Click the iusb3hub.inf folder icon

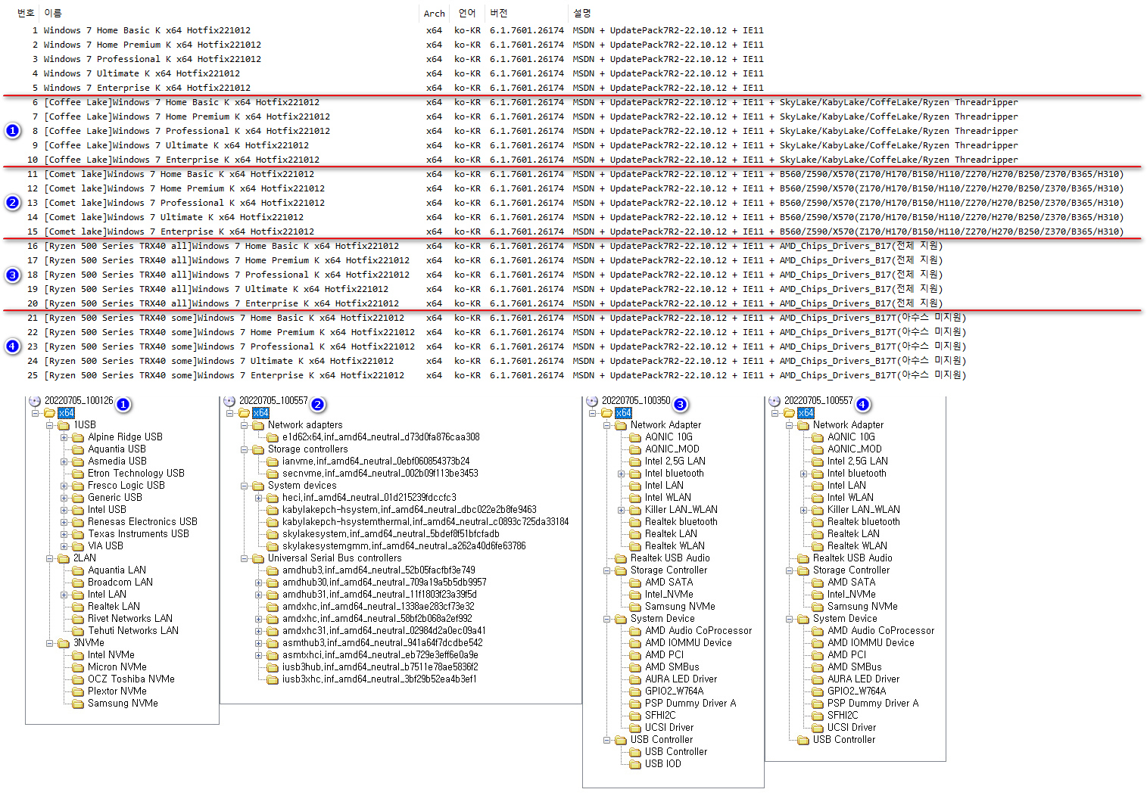click(273, 667)
